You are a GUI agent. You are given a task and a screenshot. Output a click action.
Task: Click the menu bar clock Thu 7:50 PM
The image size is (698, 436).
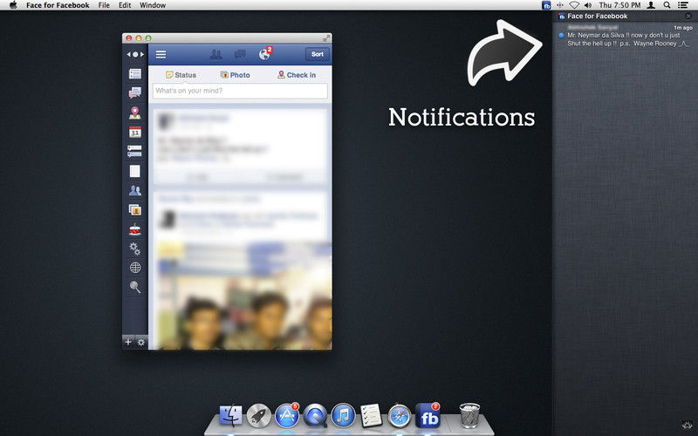(620, 5)
